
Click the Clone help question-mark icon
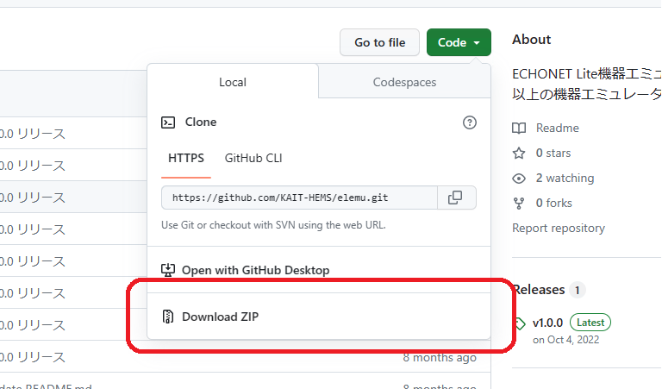point(470,122)
